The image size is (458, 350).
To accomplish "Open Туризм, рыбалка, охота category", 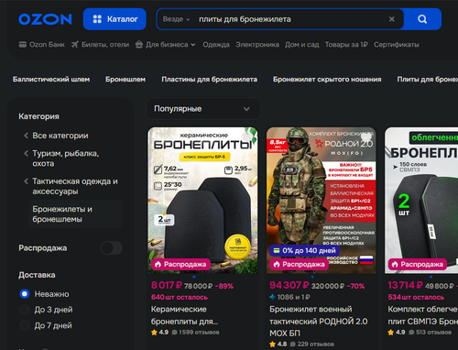I will click(66, 159).
